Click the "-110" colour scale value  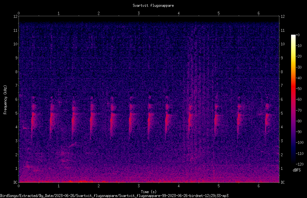[300, 154]
